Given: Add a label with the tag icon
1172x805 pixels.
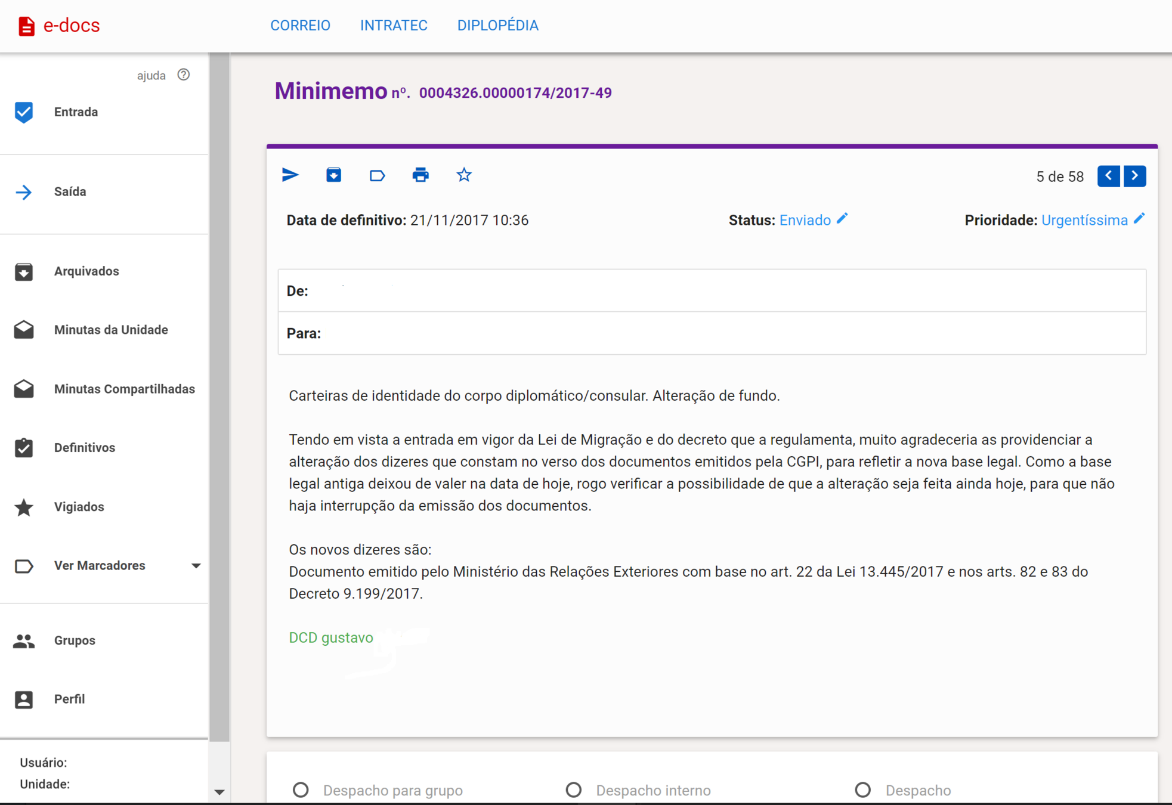Looking at the screenshot, I should (x=377, y=175).
